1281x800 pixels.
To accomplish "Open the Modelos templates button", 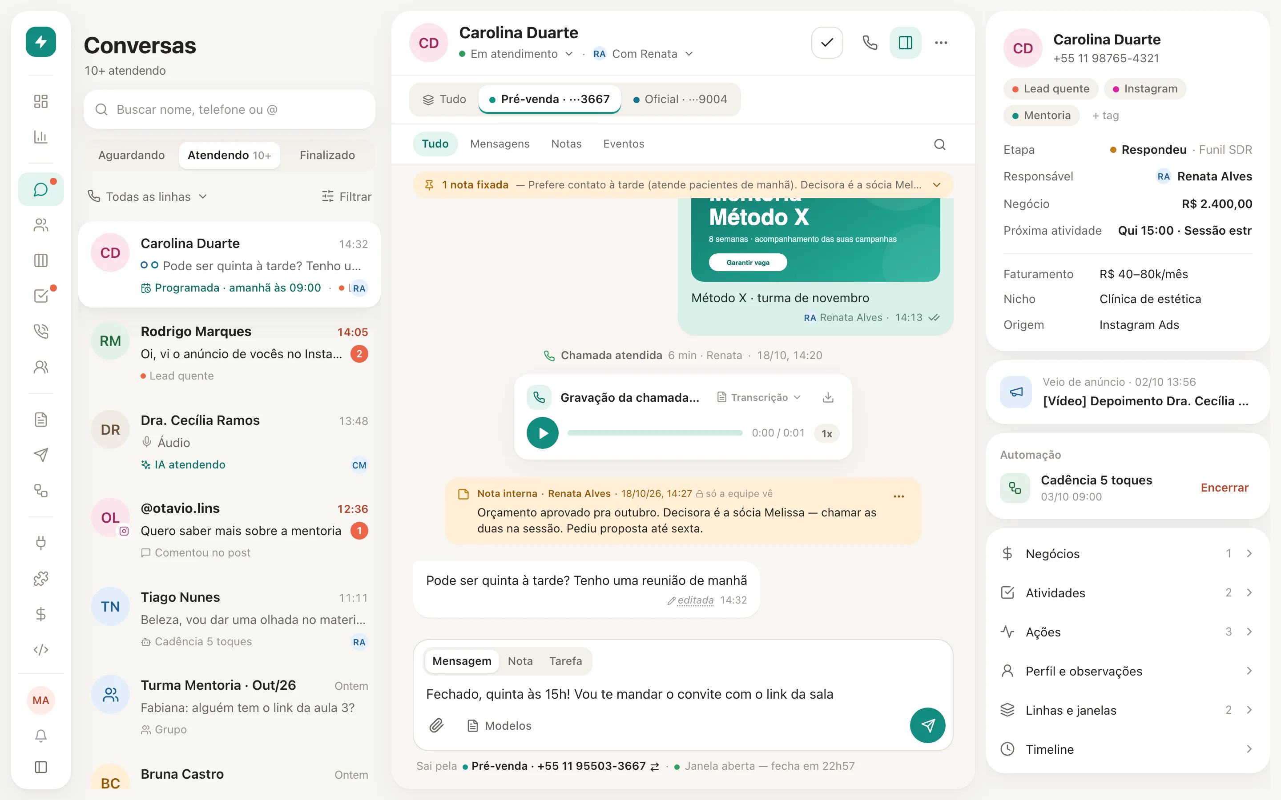I will pyautogui.click(x=499, y=725).
